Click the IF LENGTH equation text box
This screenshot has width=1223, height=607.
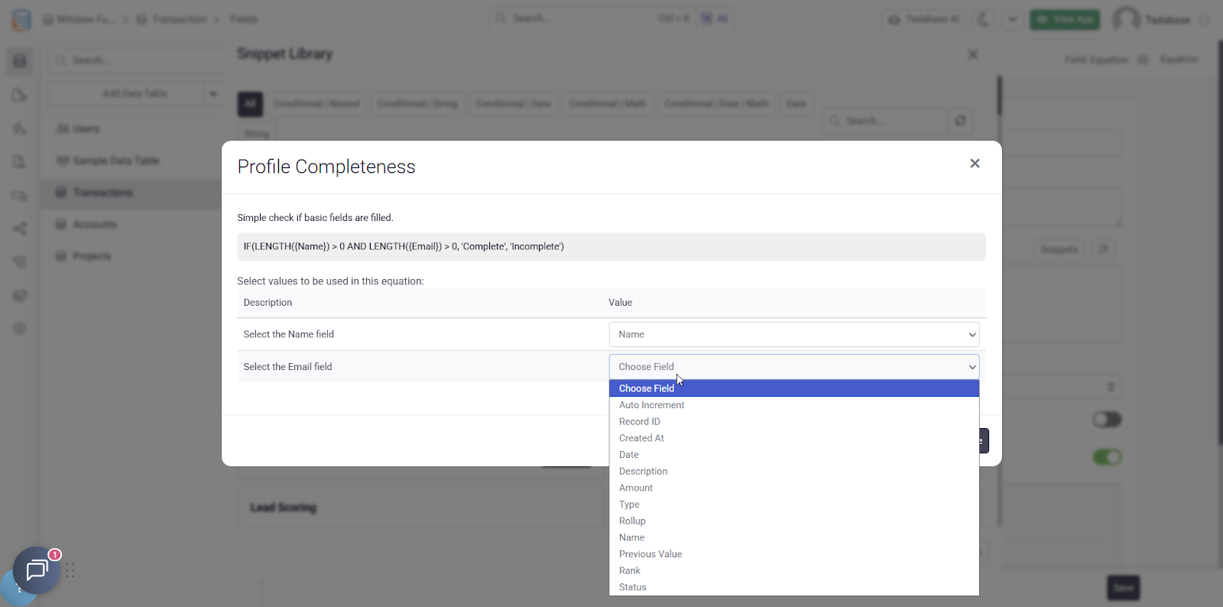click(x=611, y=247)
